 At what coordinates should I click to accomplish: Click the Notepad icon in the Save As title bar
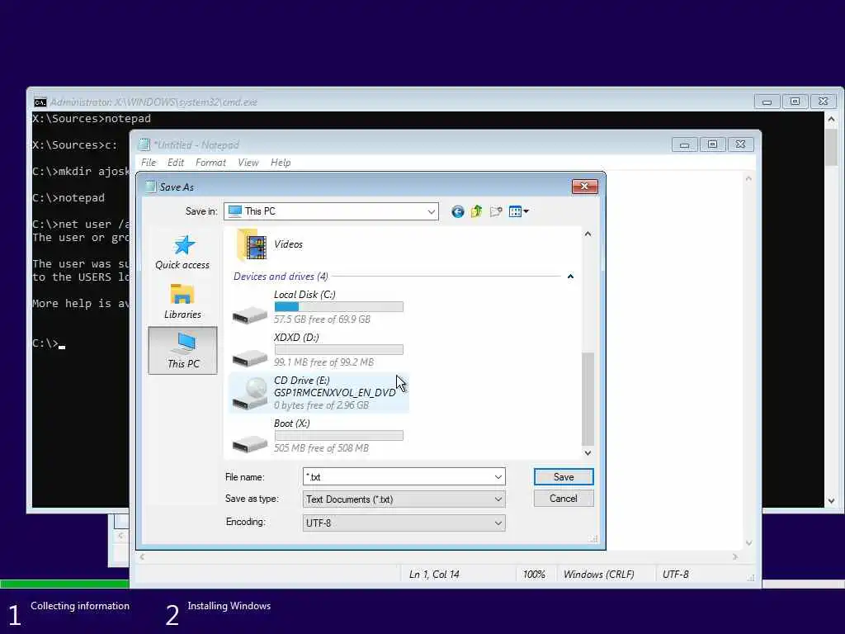coord(151,187)
